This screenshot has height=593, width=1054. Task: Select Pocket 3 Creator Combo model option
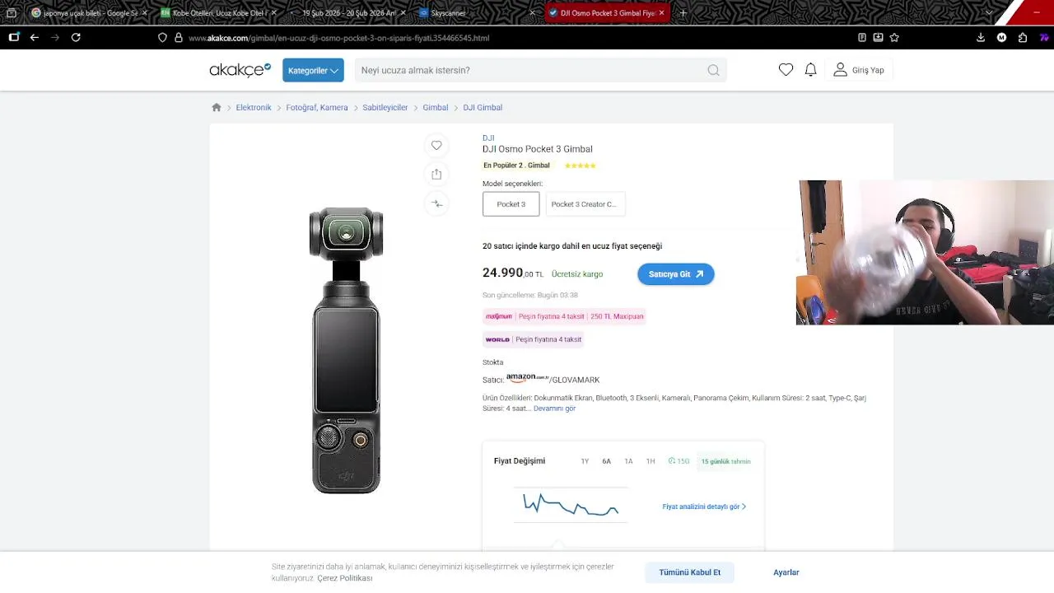[585, 204]
